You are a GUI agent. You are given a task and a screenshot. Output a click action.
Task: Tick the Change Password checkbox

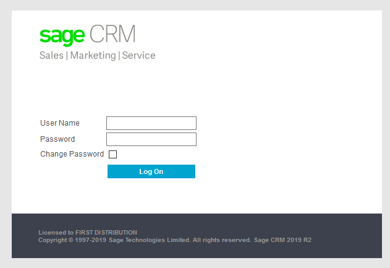pyautogui.click(x=112, y=155)
